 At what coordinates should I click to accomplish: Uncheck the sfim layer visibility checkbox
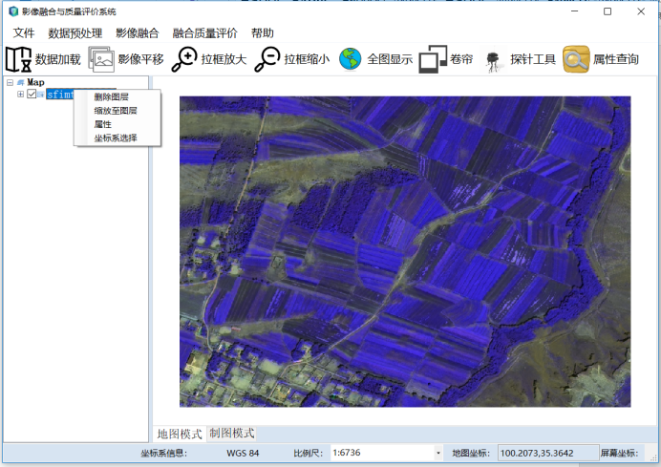pyautogui.click(x=32, y=95)
